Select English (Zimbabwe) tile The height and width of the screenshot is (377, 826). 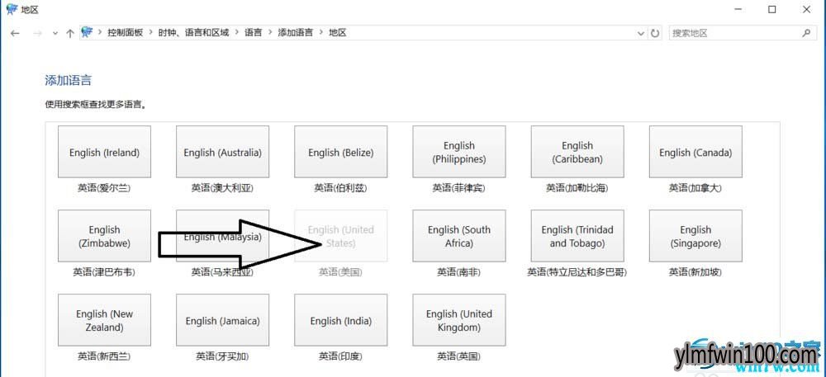(104, 236)
